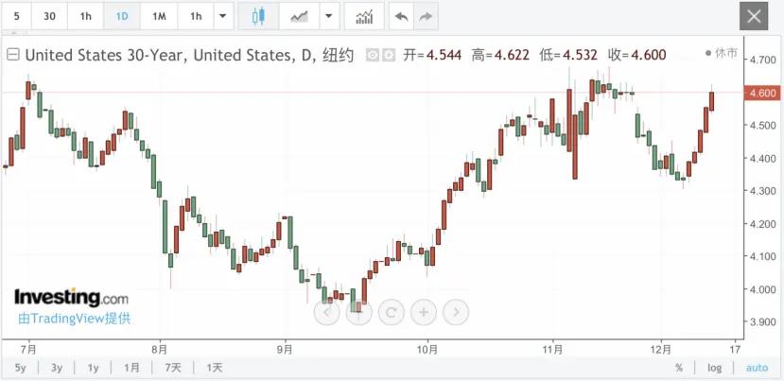Toggle log scale on the price axis
The image size is (784, 381).
click(715, 368)
